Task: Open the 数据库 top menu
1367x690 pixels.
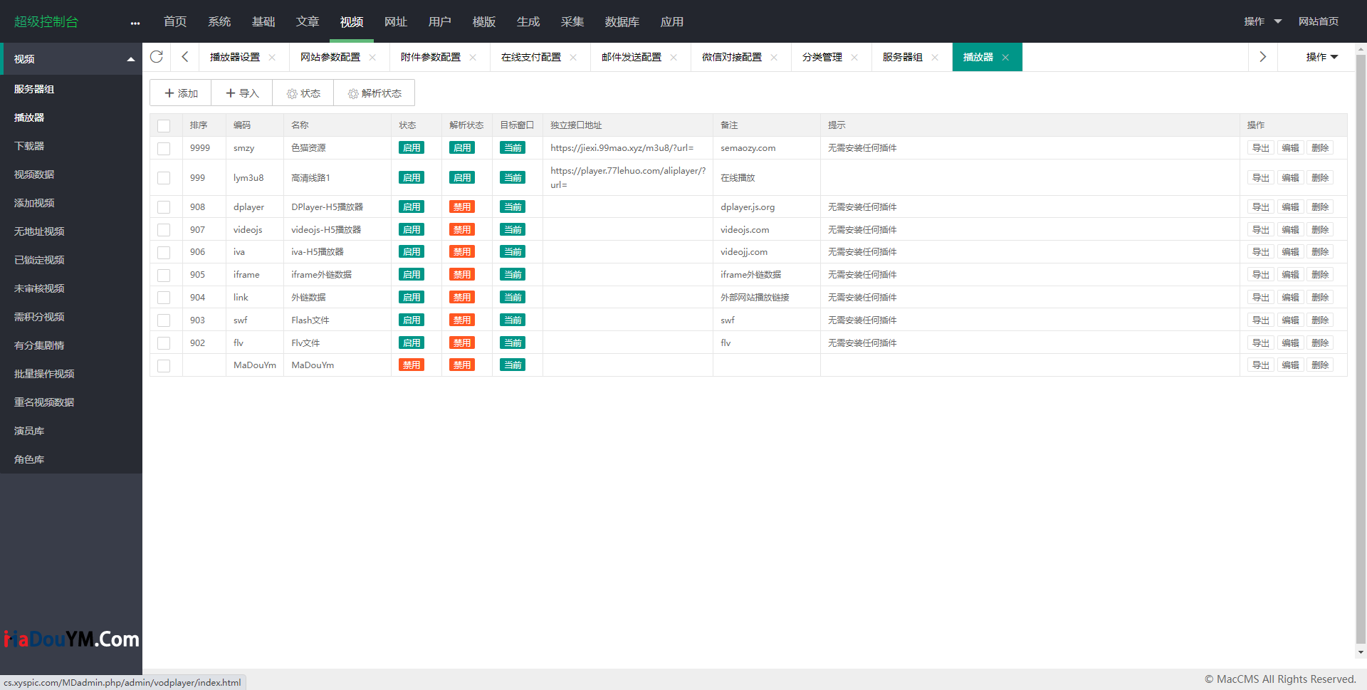Action: tap(622, 21)
